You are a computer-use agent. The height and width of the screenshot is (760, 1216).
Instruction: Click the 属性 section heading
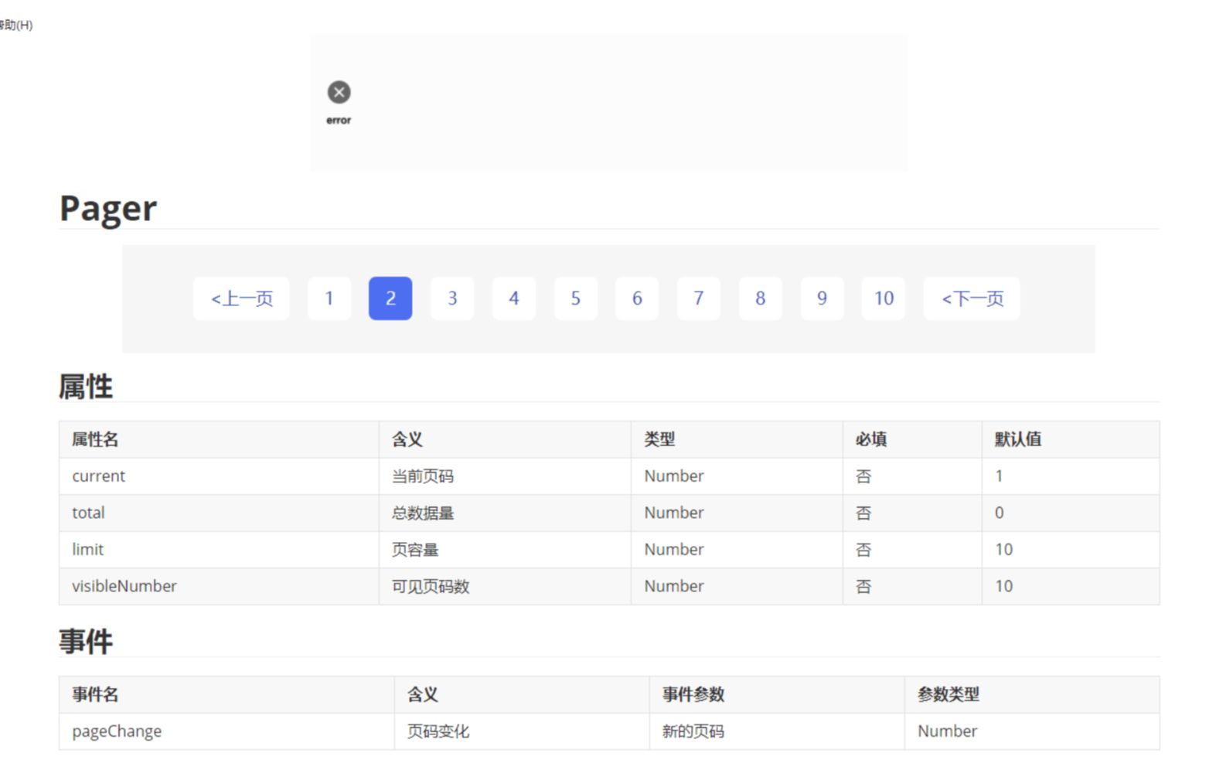[x=86, y=387]
